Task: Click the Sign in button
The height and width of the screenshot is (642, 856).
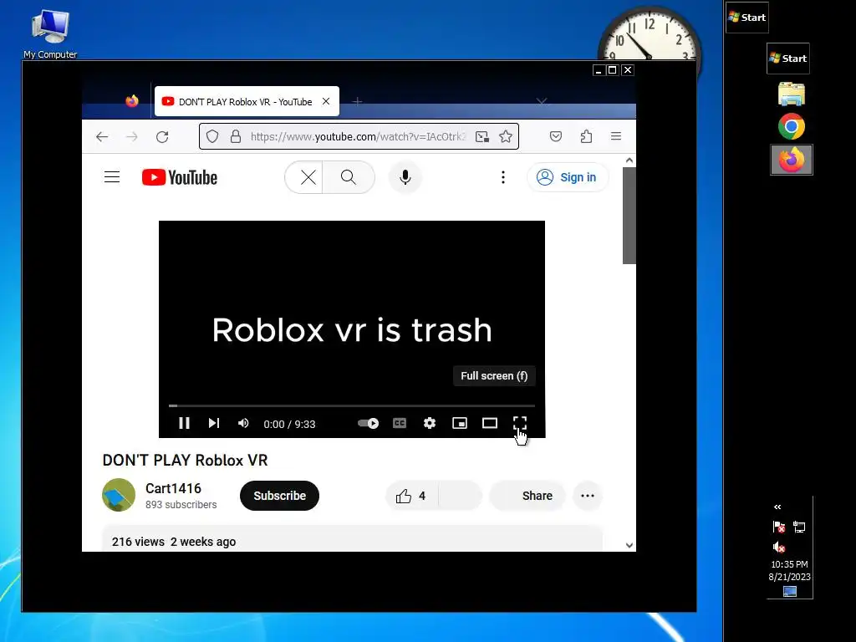Action: pos(568,177)
